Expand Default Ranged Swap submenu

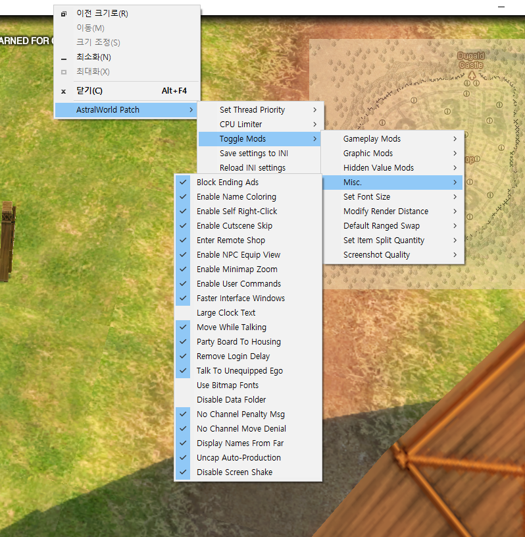tap(393, 226)
